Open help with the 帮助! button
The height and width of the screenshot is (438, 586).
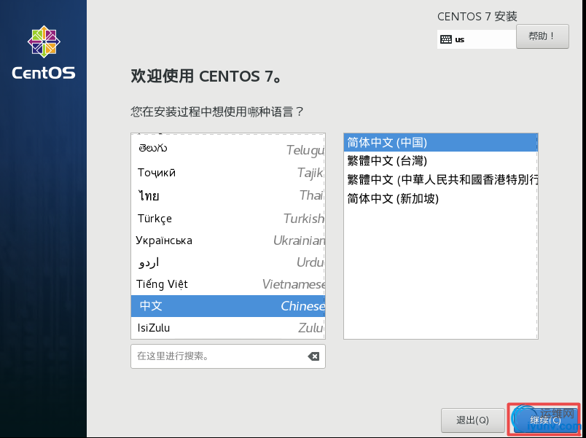(542, 36)
